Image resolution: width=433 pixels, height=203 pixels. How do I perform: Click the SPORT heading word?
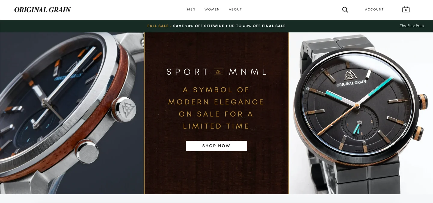click(187, 72)
